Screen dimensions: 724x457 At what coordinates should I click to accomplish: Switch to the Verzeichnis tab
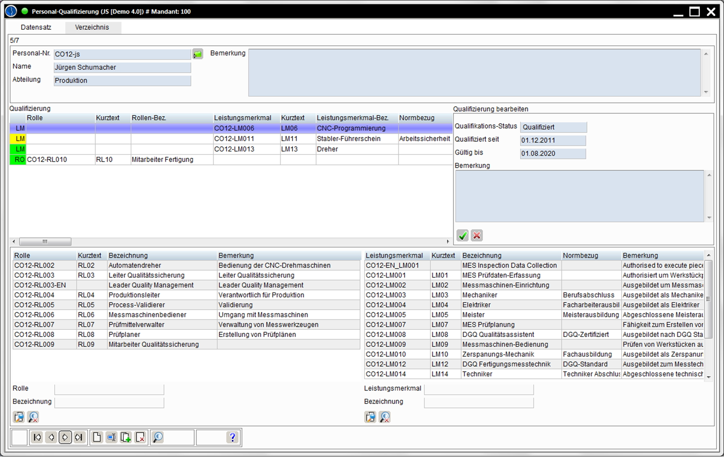92,27
